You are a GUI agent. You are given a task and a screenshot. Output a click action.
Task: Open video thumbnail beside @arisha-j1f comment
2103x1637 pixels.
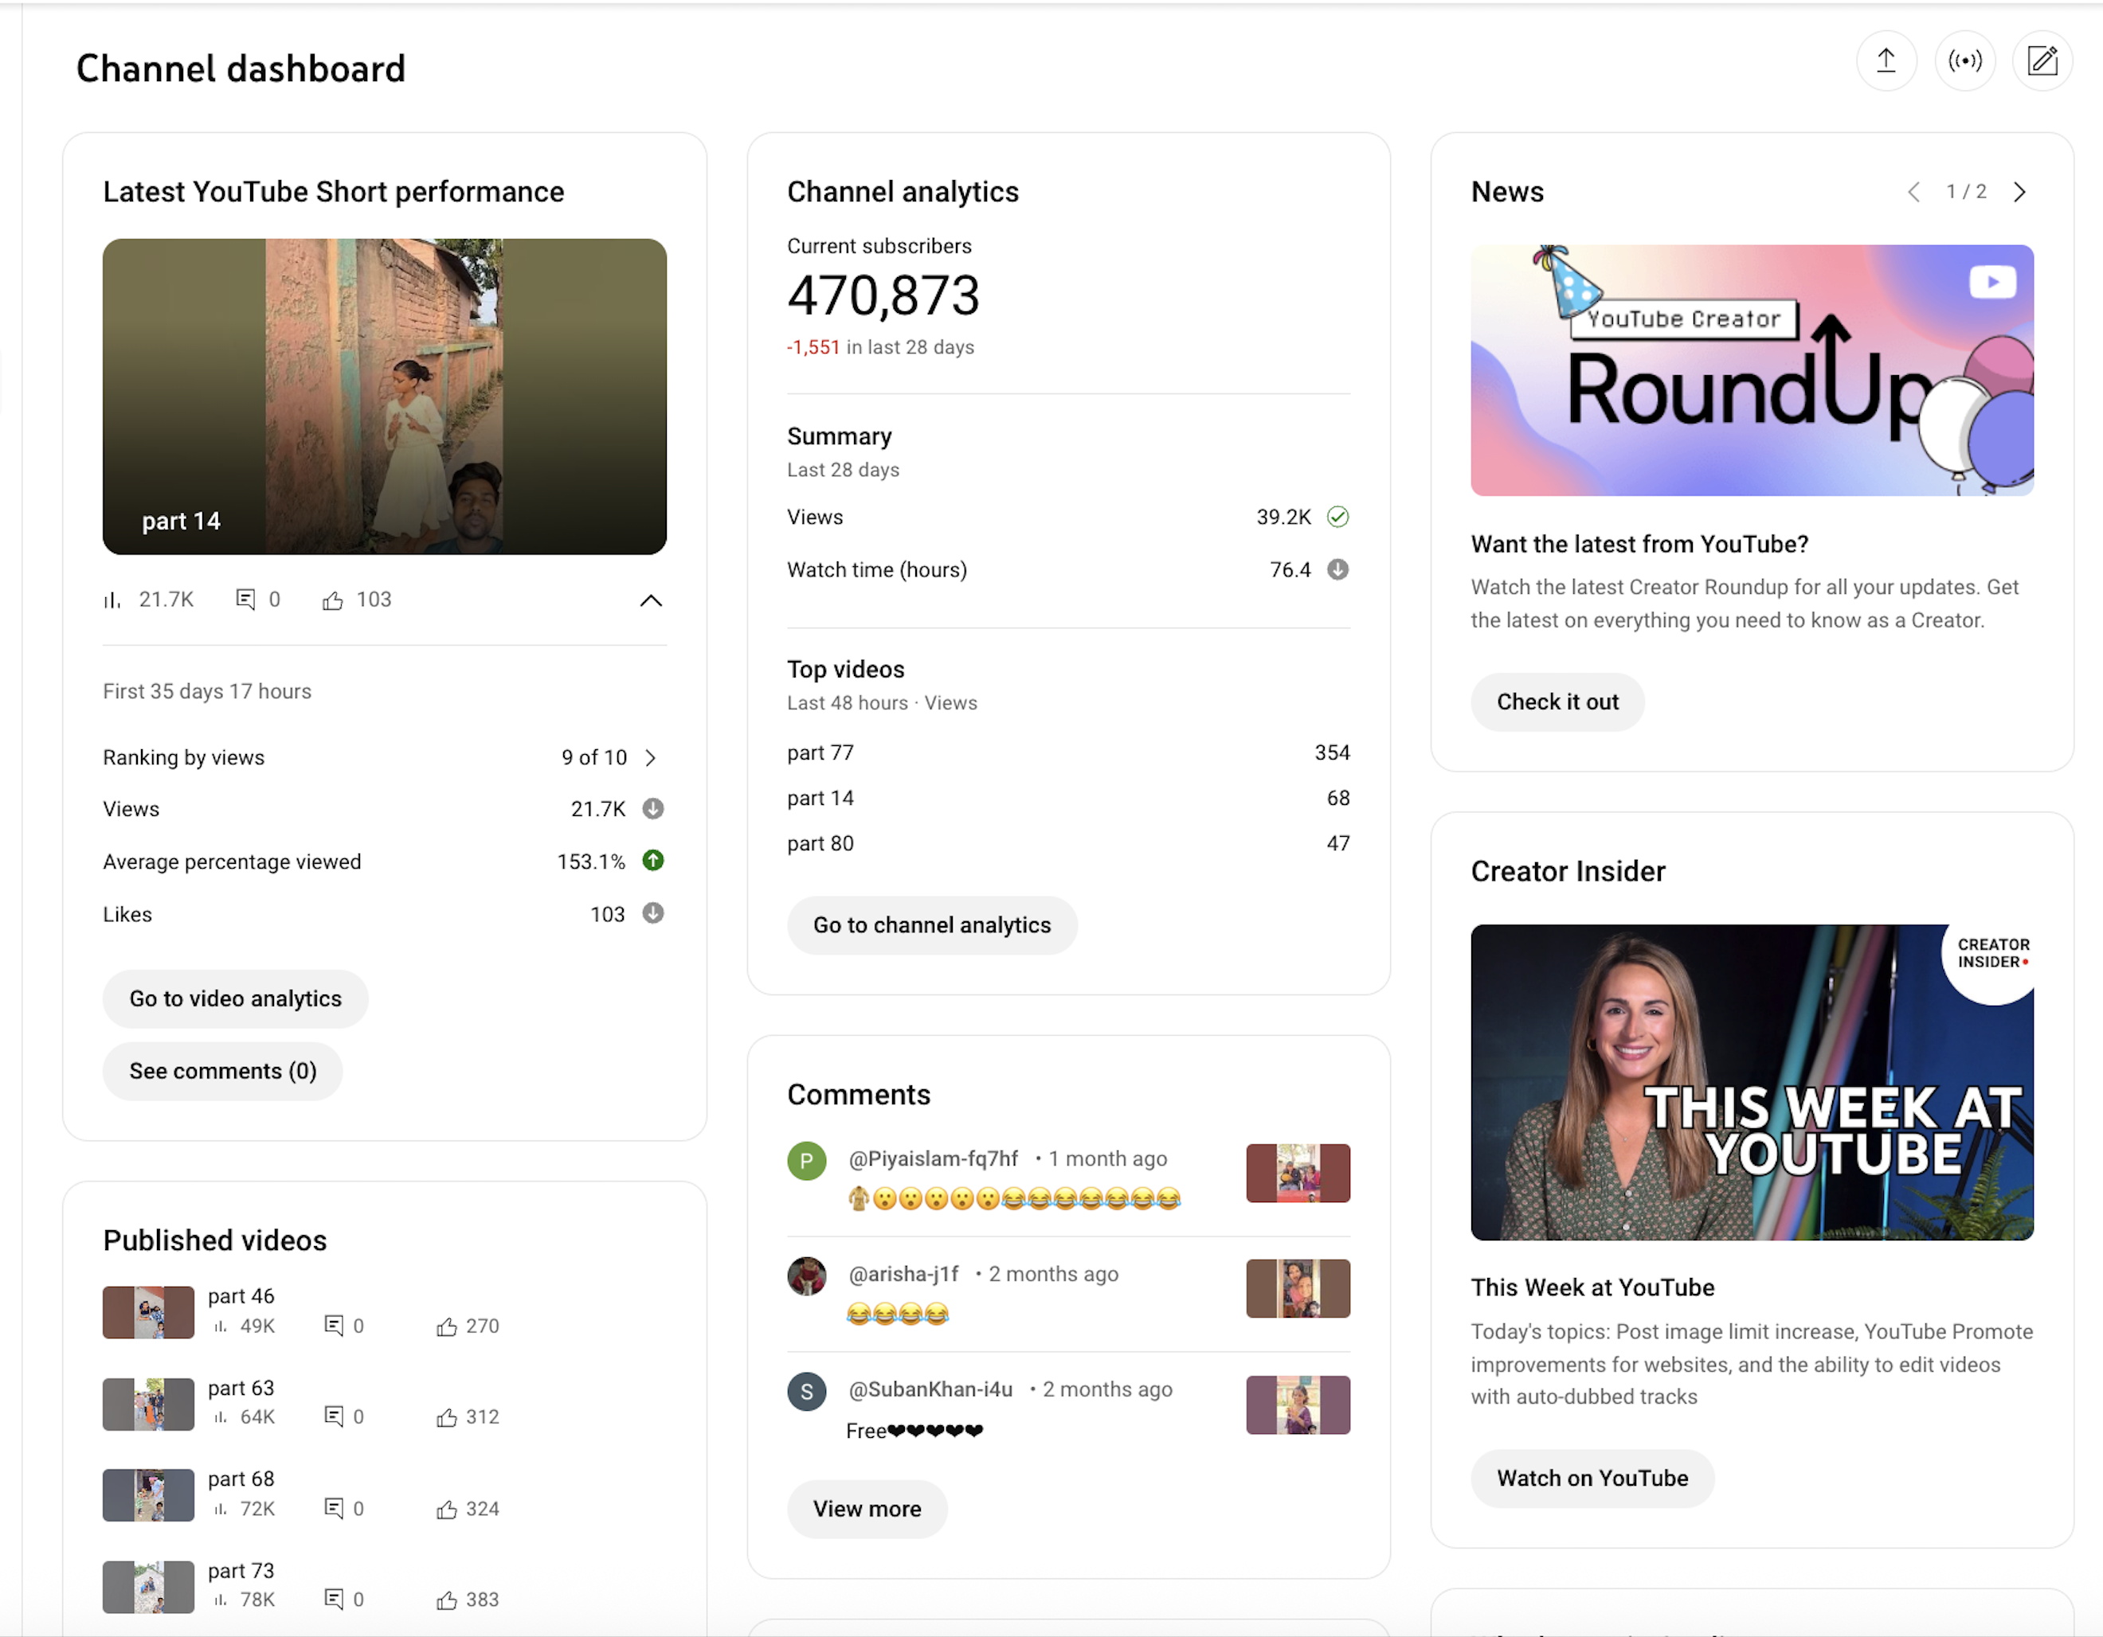pyautogui.click(x=1298, y=1288)
